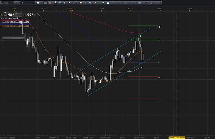
Task: Open the EUR/USD instrument dropdown
Action: point(7,3)
